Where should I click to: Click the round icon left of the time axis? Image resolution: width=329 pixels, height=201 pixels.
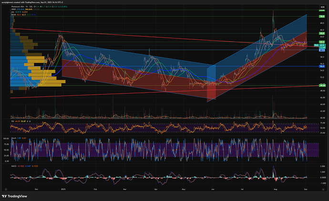[6, 189]
